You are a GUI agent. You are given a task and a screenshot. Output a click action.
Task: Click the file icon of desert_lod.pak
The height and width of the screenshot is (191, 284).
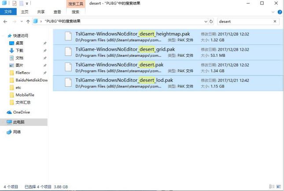point(68,82)
